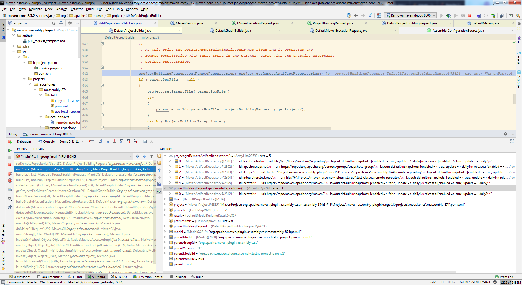Click the locate/scroll from source target icon
522x285 pixels.
54,23
